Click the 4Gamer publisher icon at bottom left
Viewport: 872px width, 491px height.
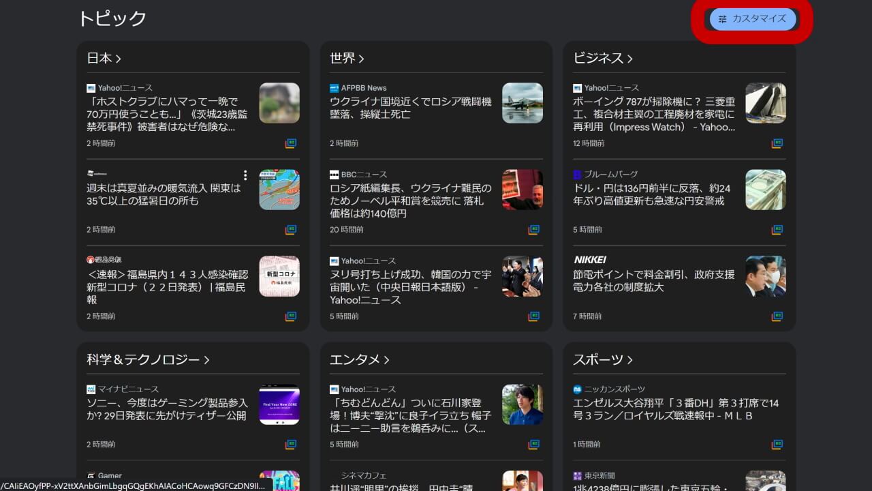click(x=89, y=475)
